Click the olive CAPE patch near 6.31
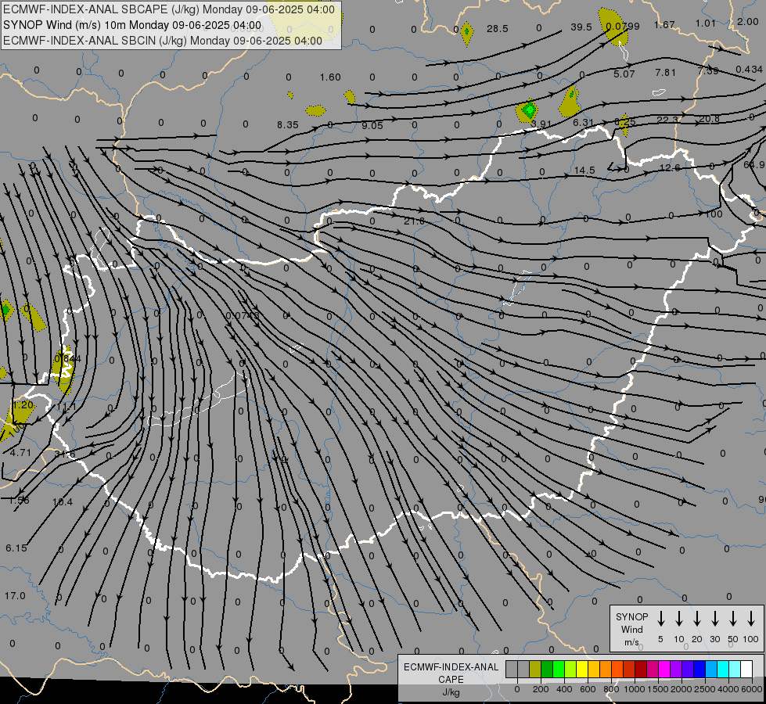This screenshot has height=704, width=766. [x=570, y=101]
